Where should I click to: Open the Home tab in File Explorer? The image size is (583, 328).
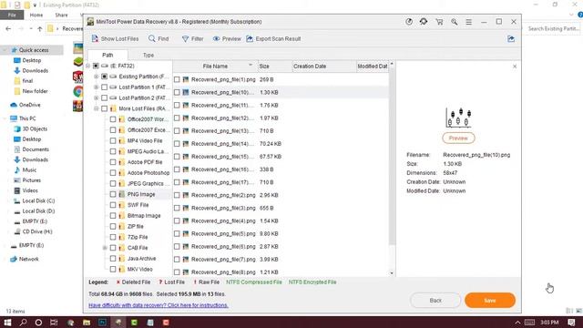[36, 15]
